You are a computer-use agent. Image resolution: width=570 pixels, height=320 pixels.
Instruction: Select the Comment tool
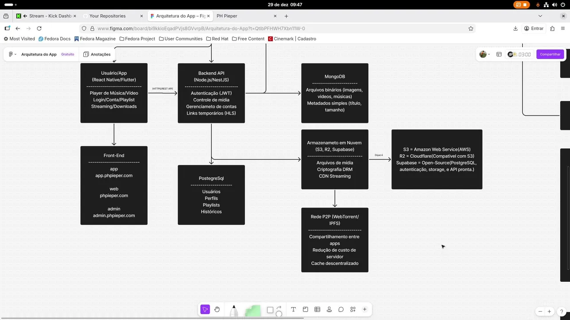[341, 309]
